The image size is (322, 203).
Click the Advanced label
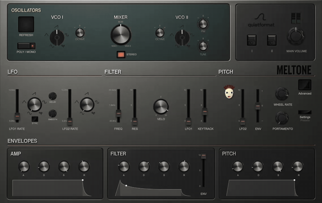coord(305,94)
